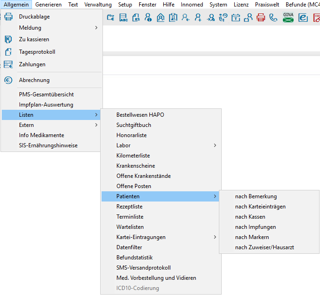
Task: Expand the Kartei-Eintragungen submenu arrow
Action: pos(215,237)
